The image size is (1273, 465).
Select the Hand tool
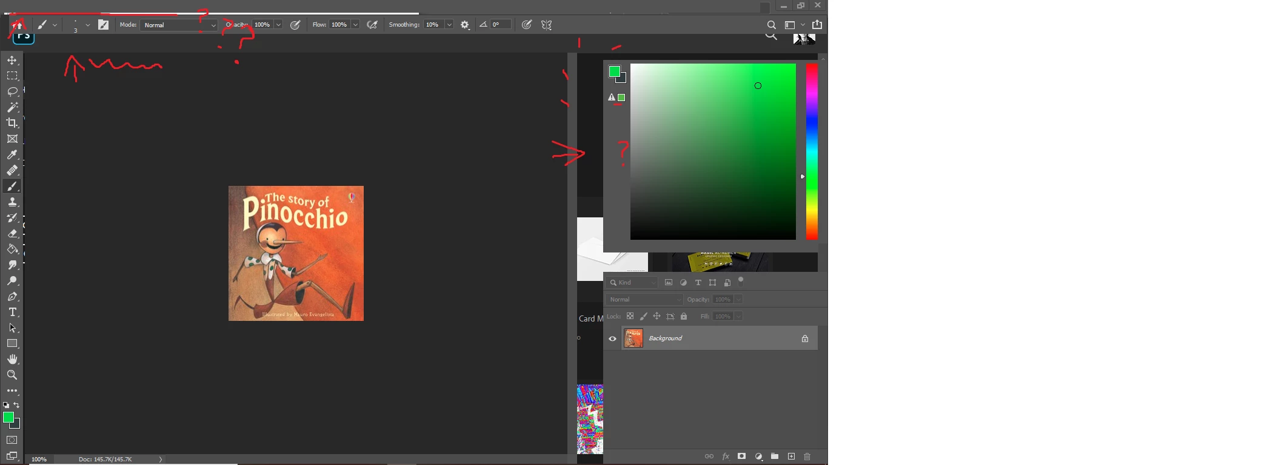coord(12,360)
